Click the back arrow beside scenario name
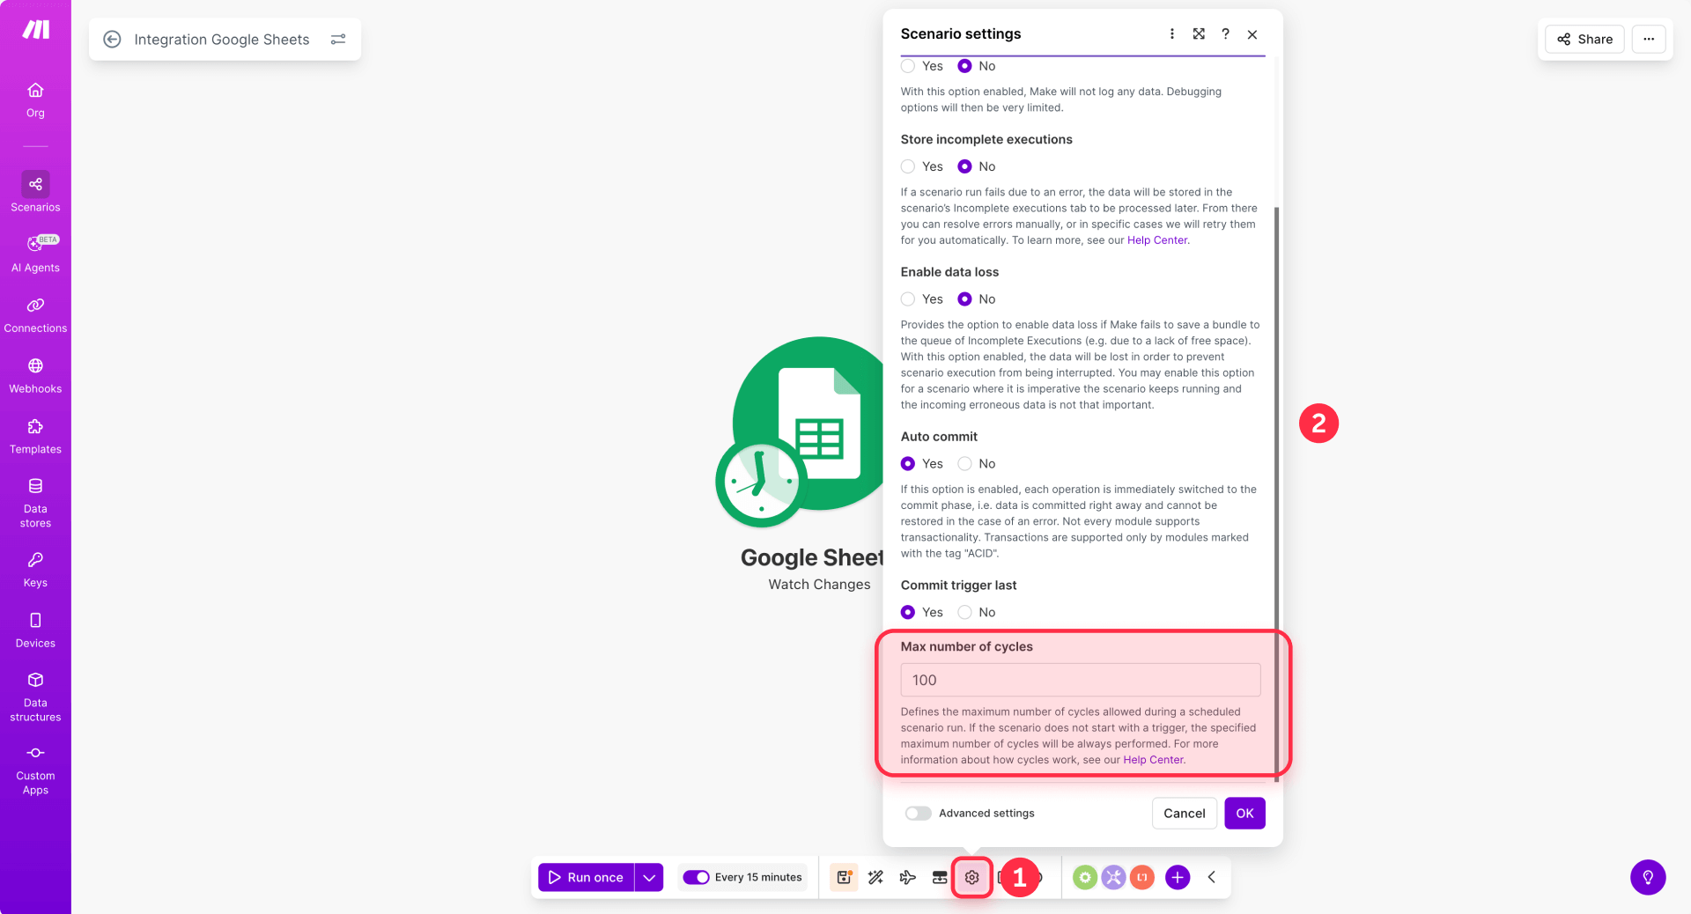1691x914 pixels. pos(112,39)
